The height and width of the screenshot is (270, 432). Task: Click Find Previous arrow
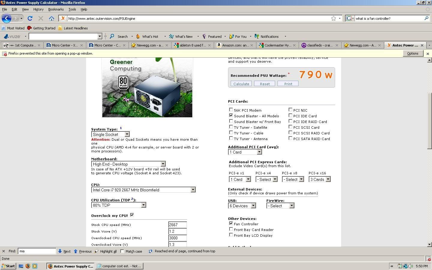pos(82,251)
